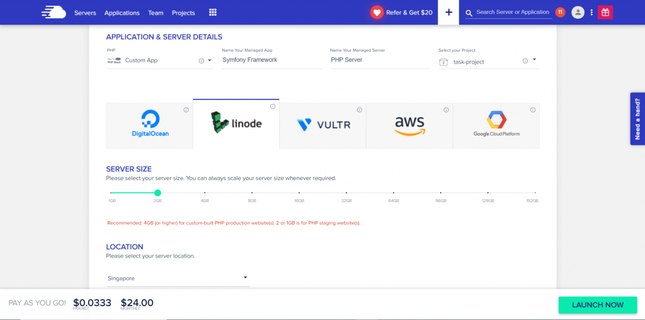Click Refer & Get $20 link

tap(409, 13)
